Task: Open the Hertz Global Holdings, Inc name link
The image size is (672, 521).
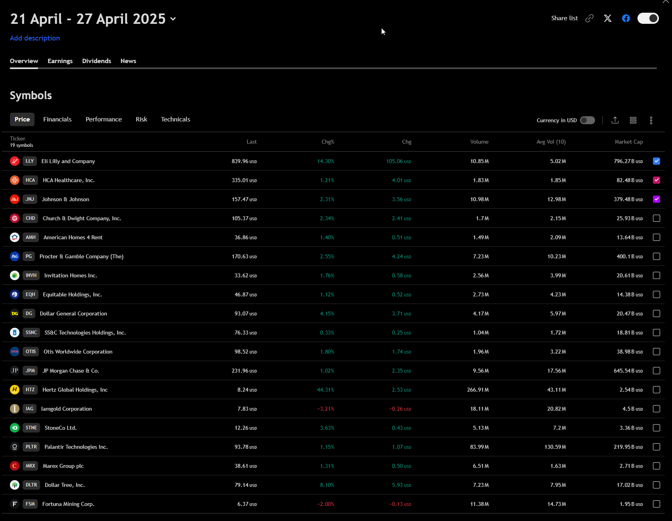Action: (75, 390)
